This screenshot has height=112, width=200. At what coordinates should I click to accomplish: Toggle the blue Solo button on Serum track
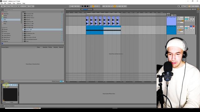[191, 26]
